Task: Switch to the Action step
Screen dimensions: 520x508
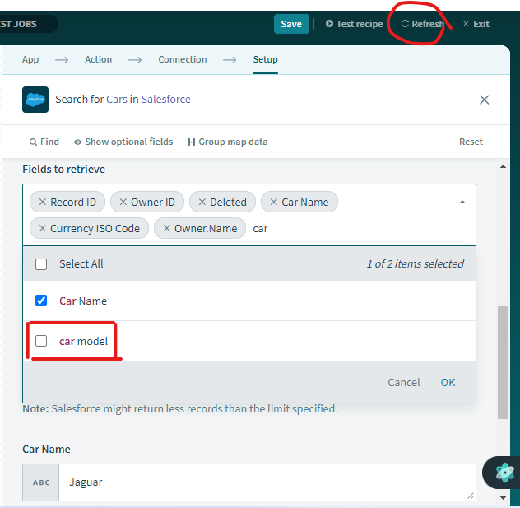Action: click(x=98, y=59)
